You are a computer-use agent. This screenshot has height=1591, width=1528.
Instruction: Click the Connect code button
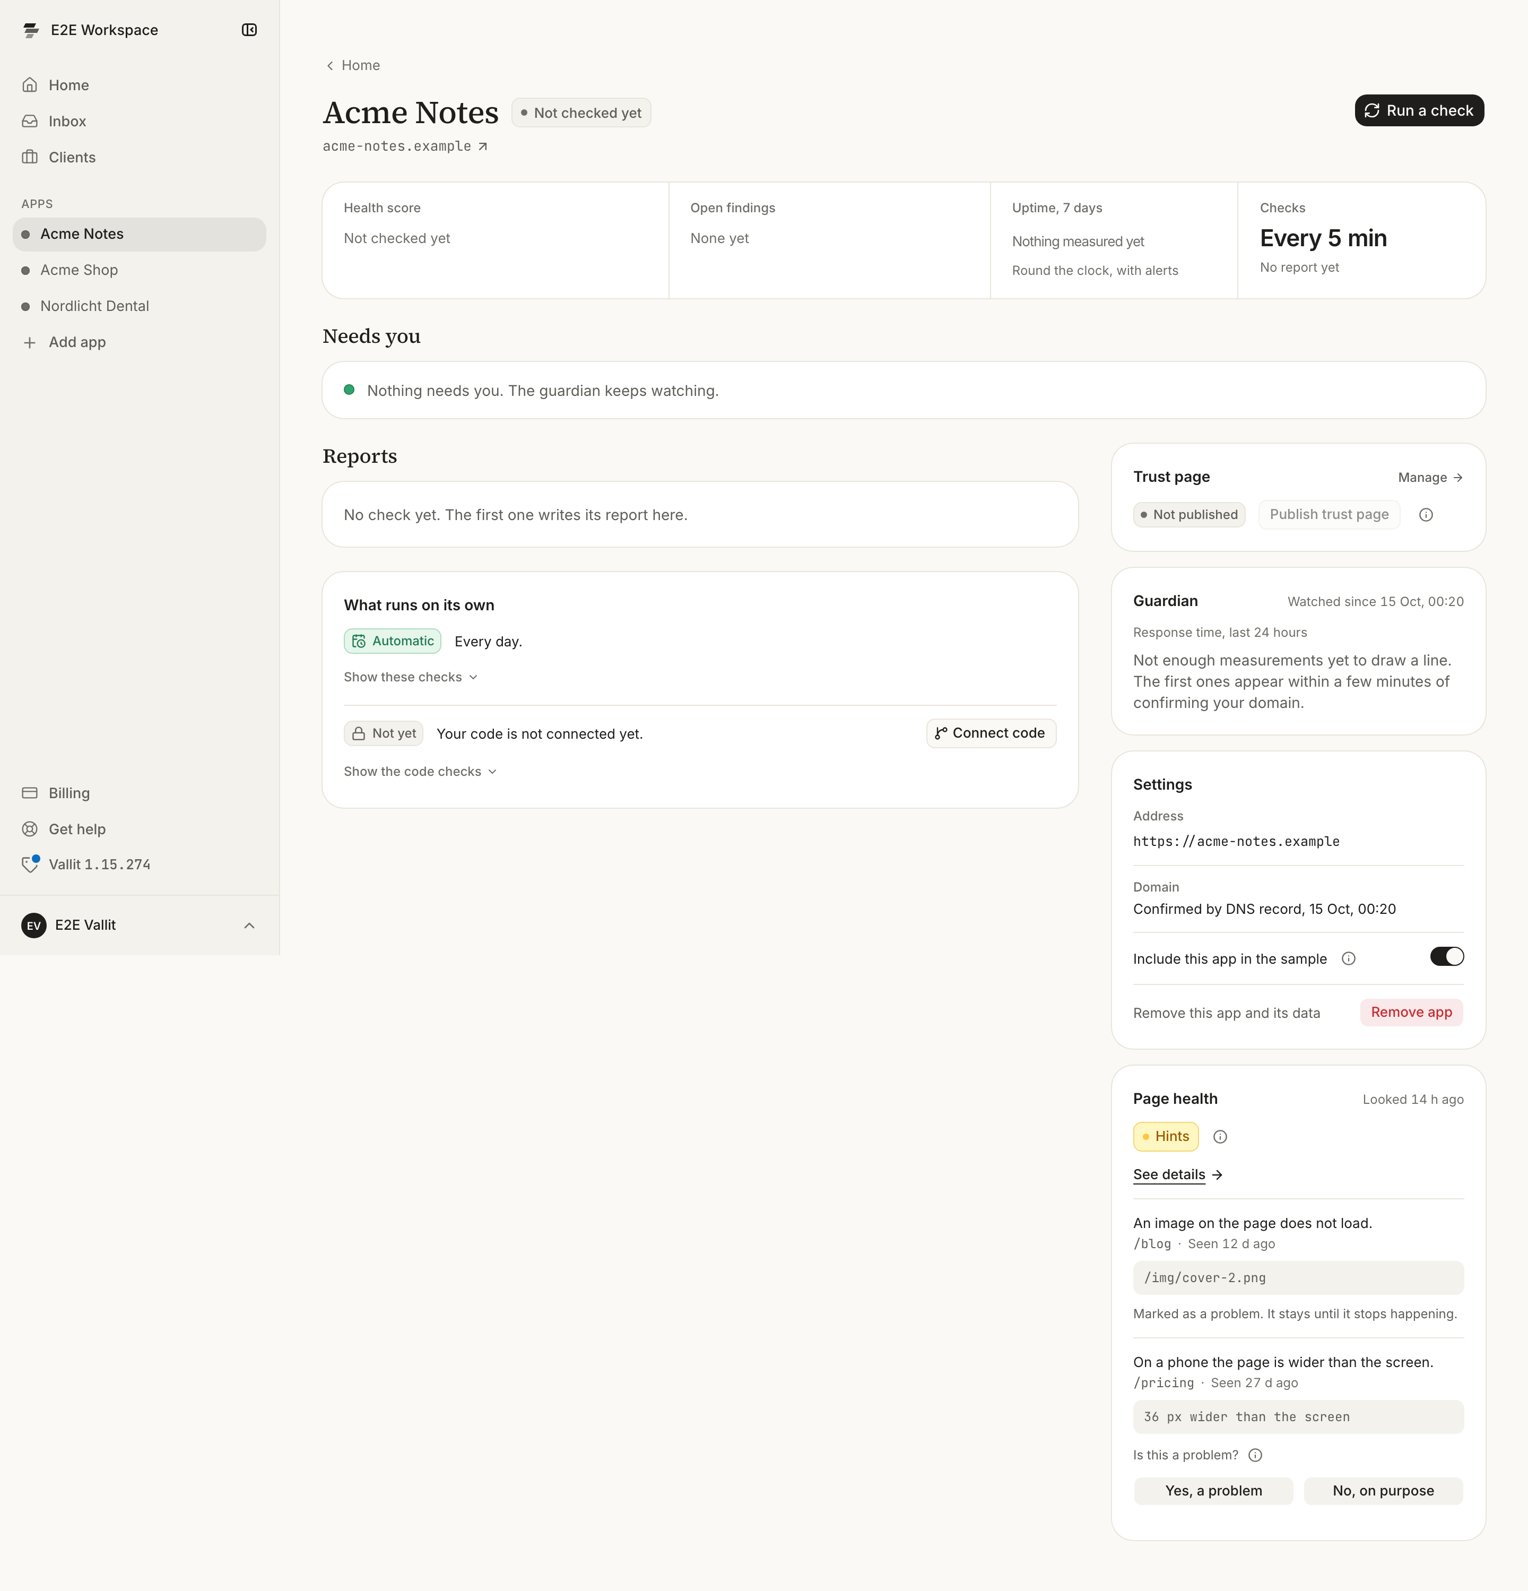pos(991,733)
